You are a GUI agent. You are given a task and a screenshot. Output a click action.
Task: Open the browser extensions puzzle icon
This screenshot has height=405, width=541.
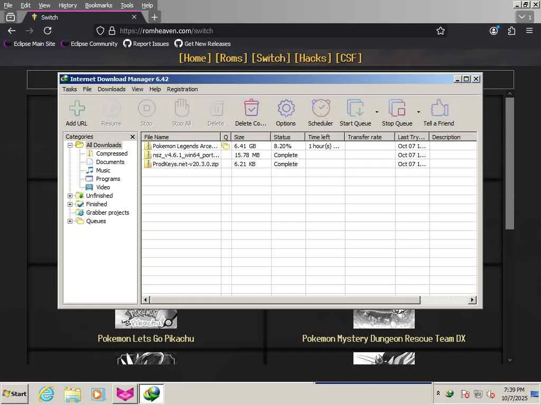click(511, 31)
